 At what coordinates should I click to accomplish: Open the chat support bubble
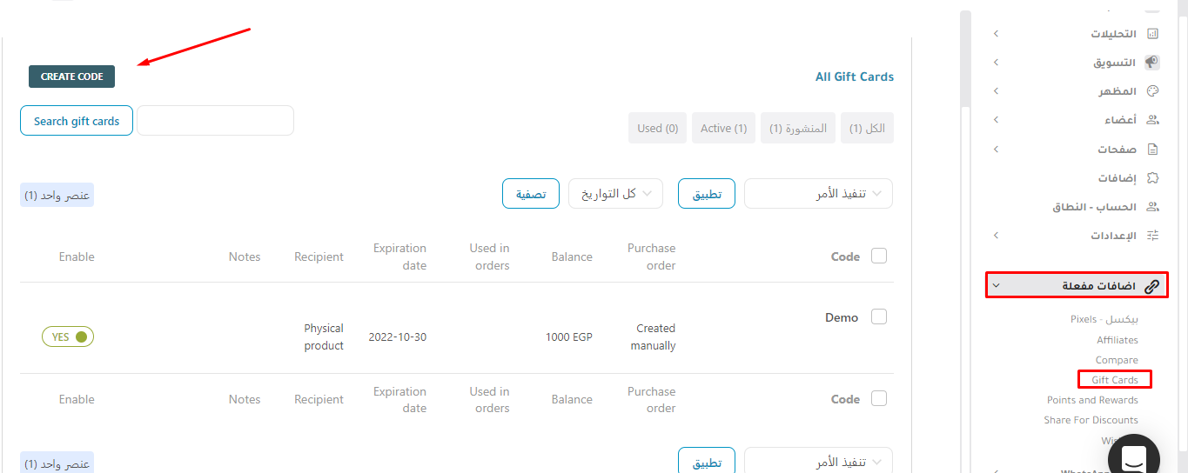[x=1133, y=457]
